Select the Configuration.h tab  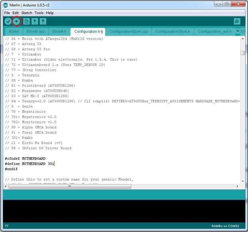(x=88, y=32)
